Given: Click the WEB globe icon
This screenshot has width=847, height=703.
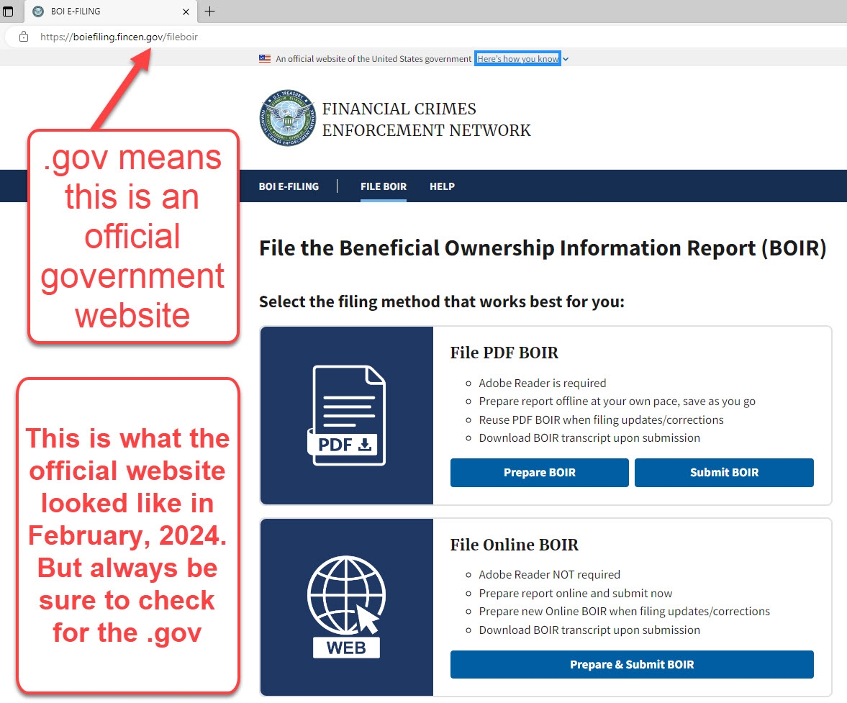Looking at the screenshot, I should point(346,607).
